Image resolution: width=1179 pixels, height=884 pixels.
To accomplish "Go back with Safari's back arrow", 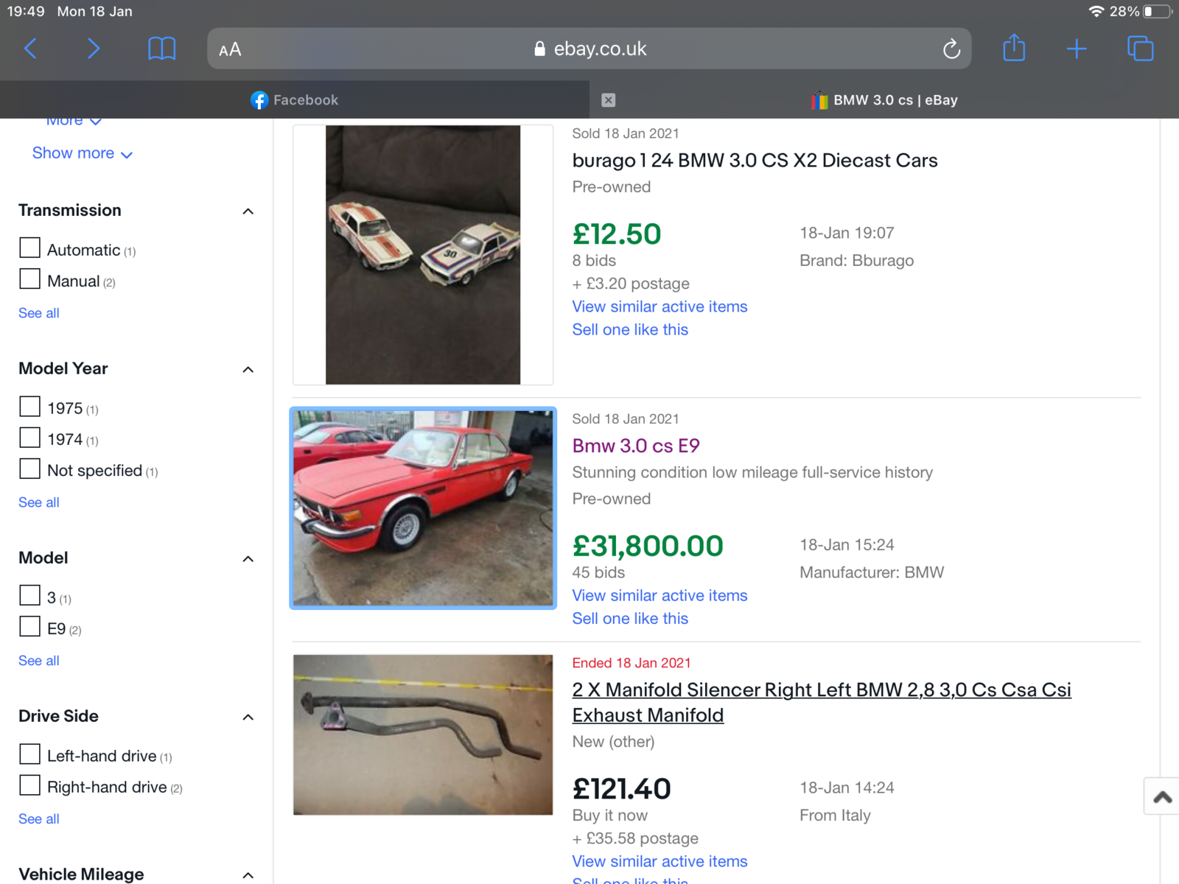I will tap(30, 49).
